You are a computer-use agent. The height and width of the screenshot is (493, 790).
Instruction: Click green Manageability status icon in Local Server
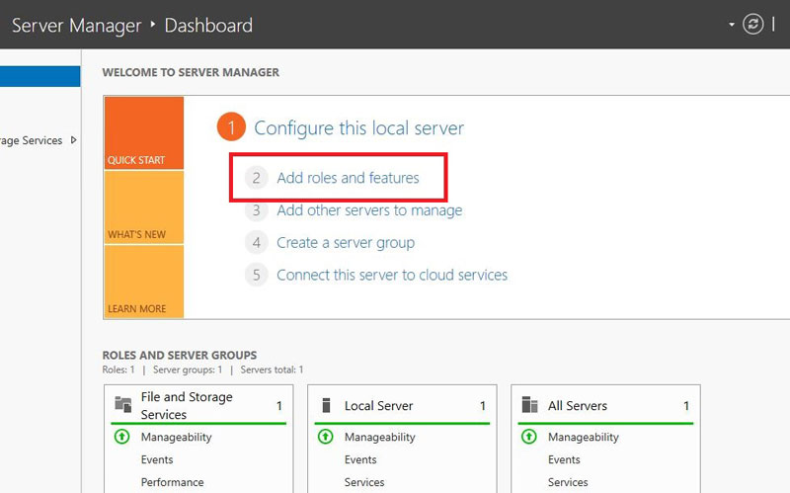click(326, 437)
